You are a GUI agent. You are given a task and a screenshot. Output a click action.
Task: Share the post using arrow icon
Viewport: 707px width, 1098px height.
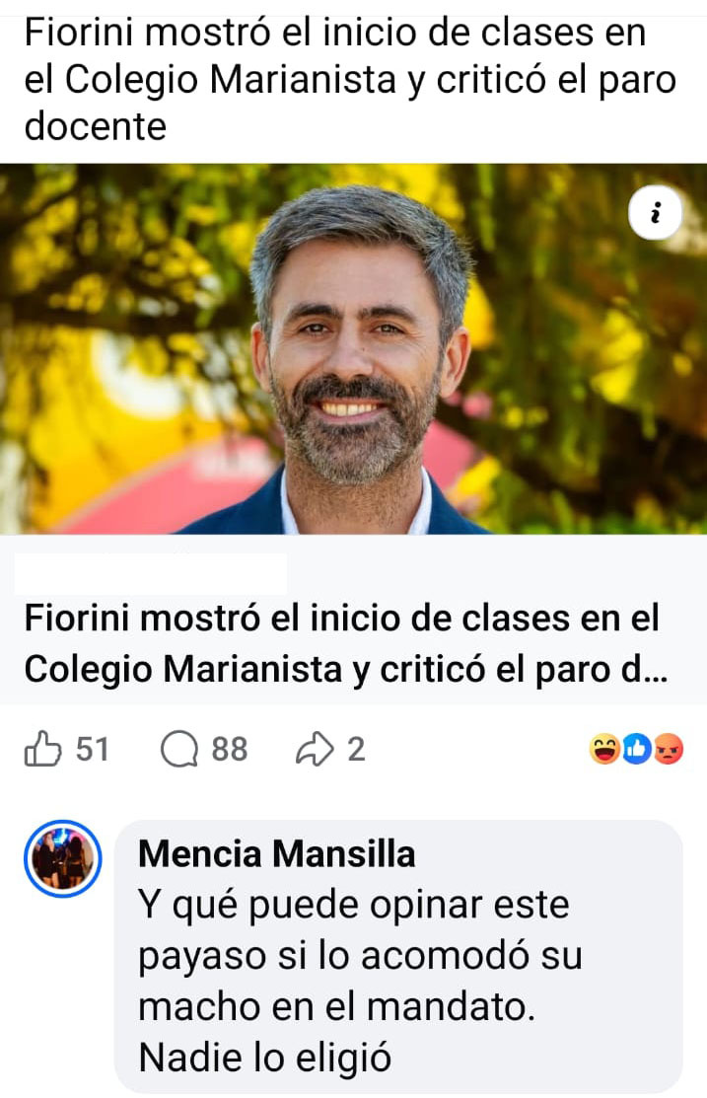pyautogui.click(x=315, y=749)
